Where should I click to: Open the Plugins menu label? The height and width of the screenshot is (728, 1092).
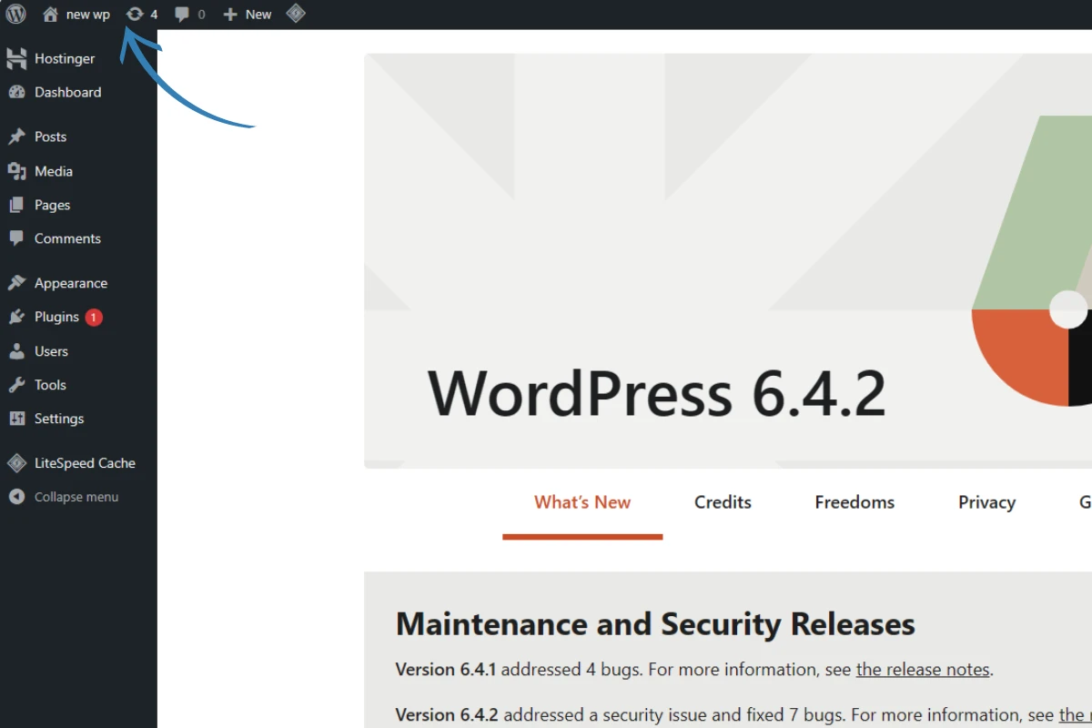coord(56,317)
